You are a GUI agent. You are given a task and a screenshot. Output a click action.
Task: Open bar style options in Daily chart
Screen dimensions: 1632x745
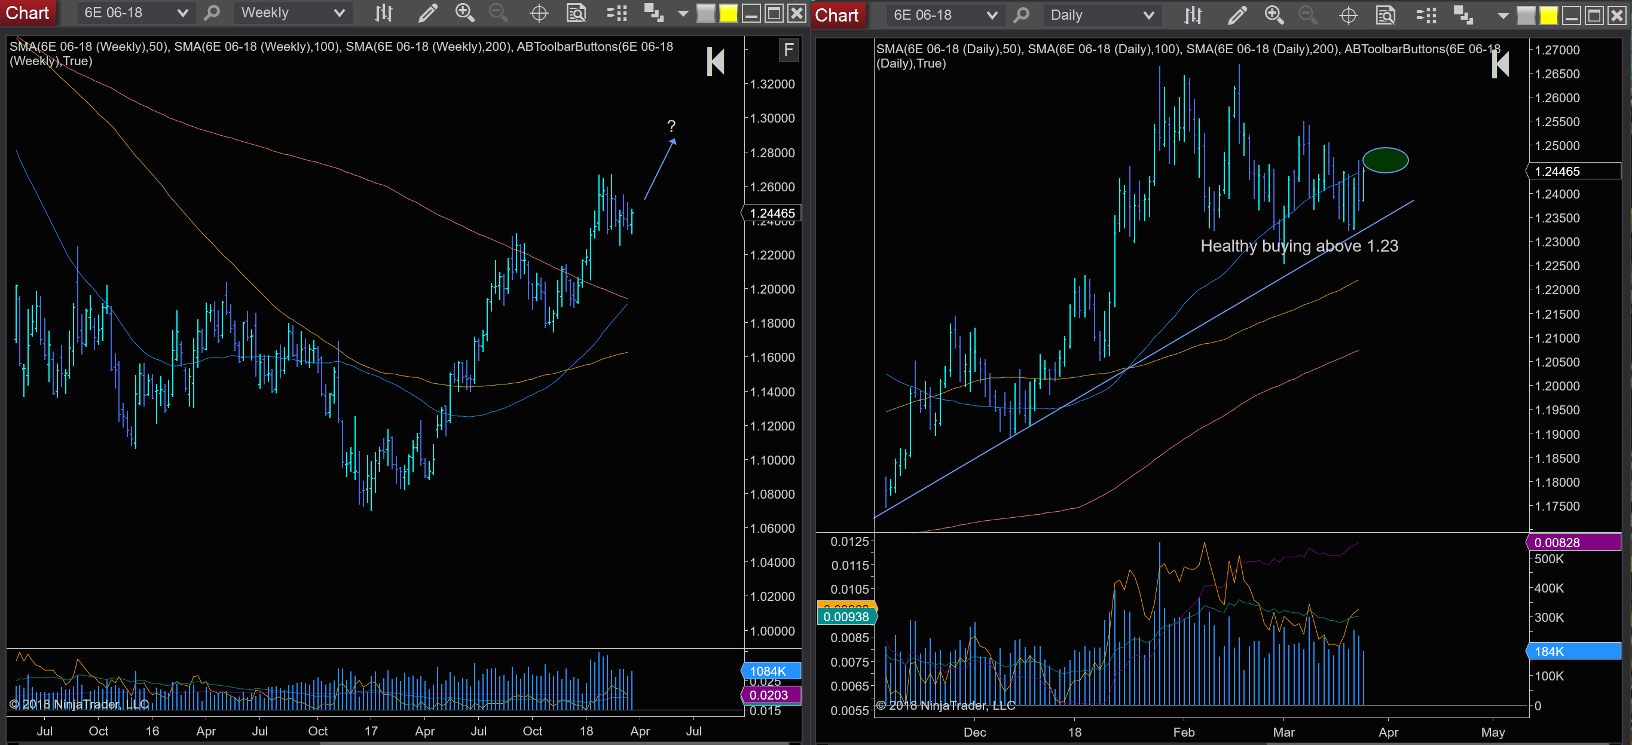click(1193, 15)
